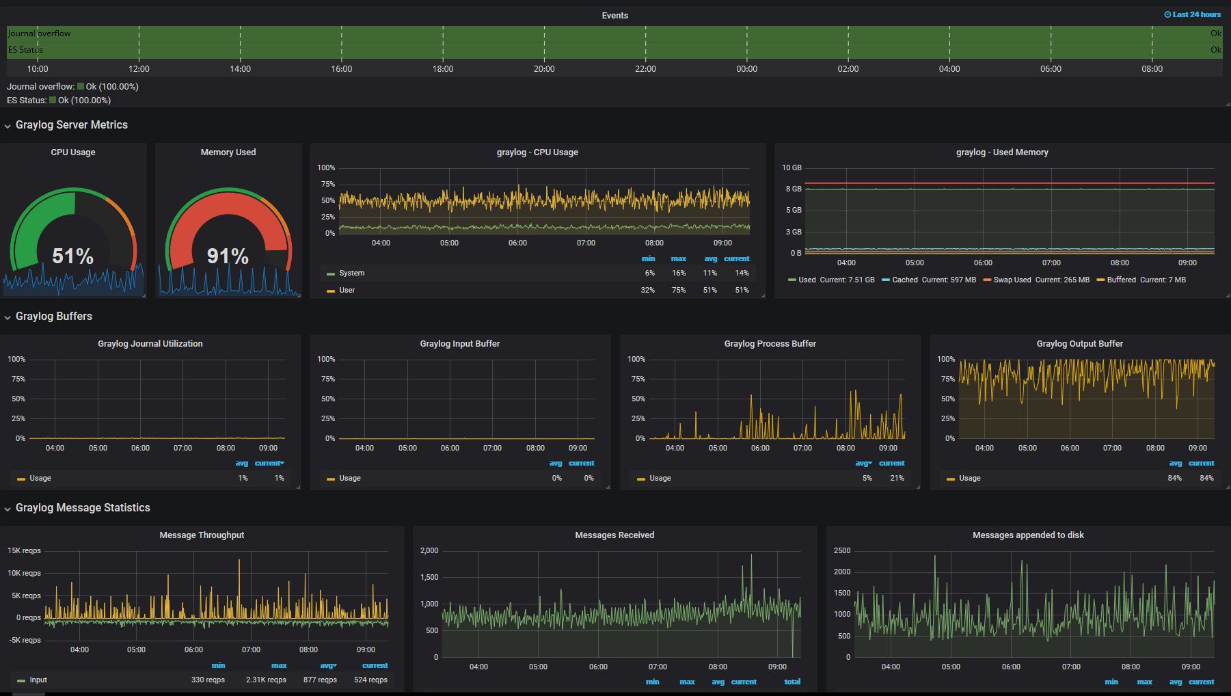The image size is (1231, 696).
Task: Click the resize handle on graylog - CPU Usage panel
Action: click(763, 295)
